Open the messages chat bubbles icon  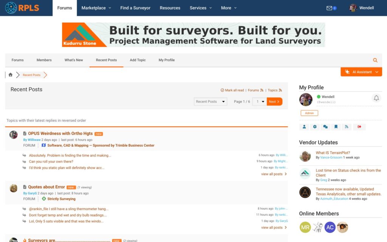pyautogui.click(x=325, y=127)
